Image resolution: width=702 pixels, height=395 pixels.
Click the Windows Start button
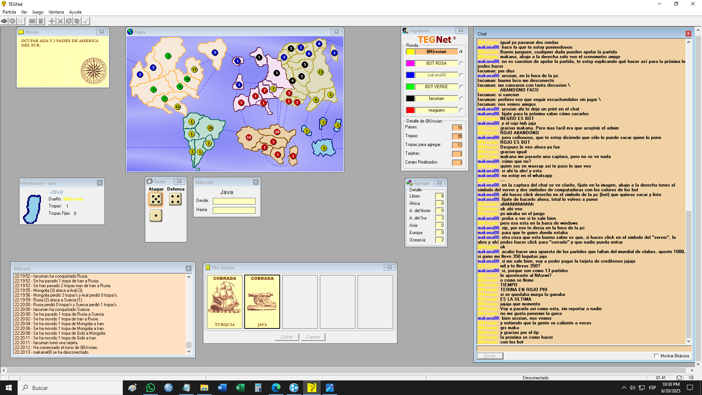coord(9,388)
